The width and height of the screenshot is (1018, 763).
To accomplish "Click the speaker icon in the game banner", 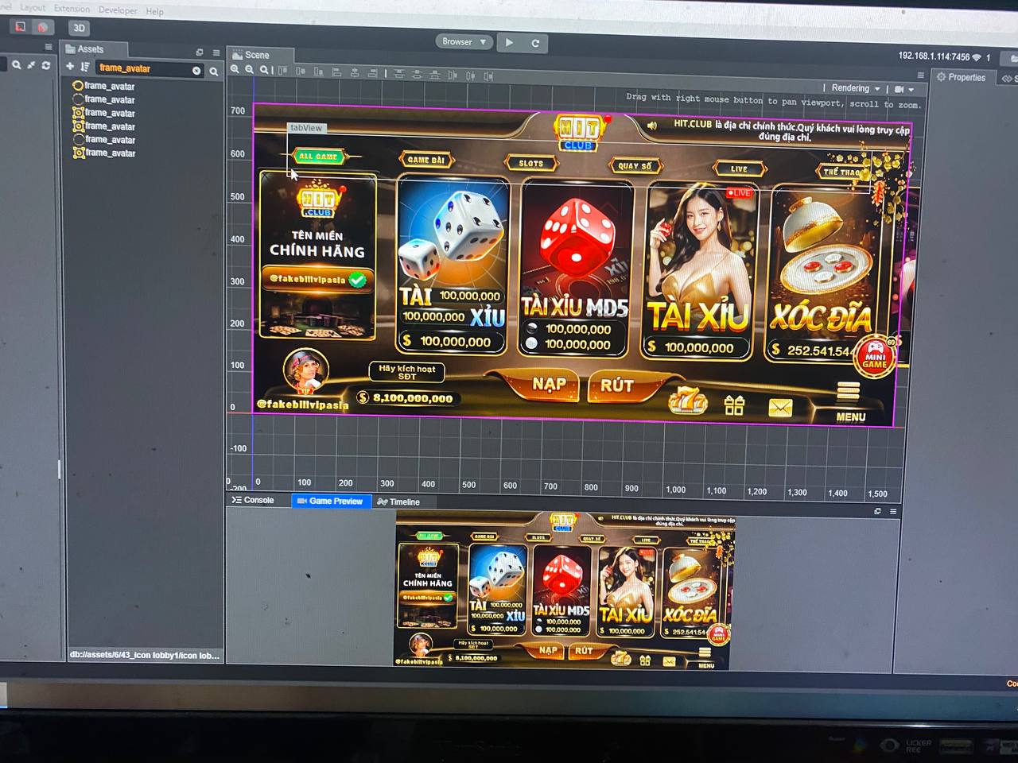I will click(652, 125).
